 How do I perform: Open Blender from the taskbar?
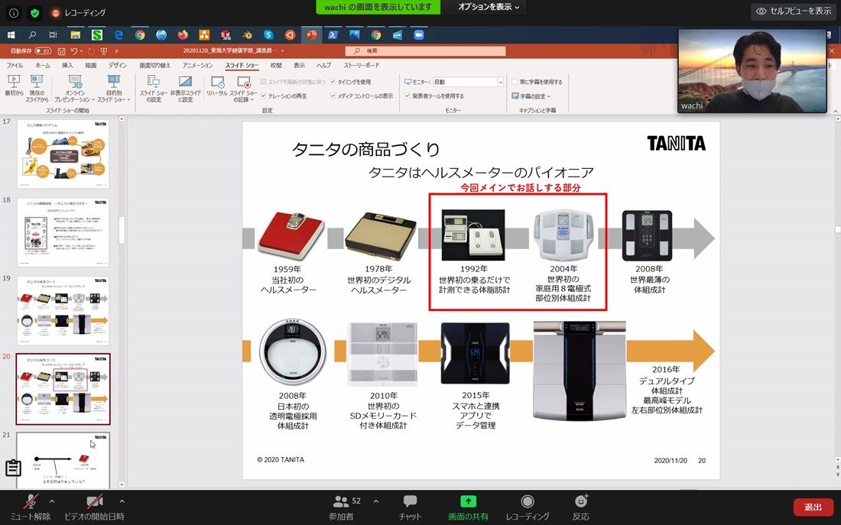[247, 35]
